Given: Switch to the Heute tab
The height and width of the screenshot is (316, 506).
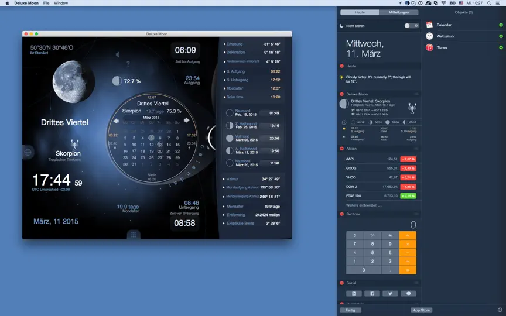Looking at the screenshot, I should [x=360, y=12].
